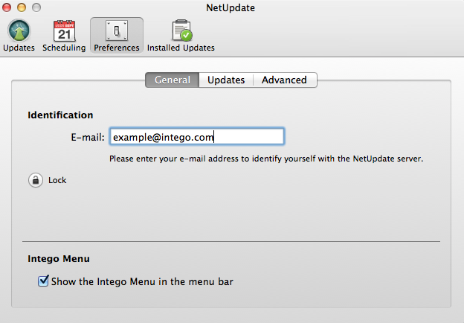Open Installed Updates list
464x323 pixels.
(181, 36)
